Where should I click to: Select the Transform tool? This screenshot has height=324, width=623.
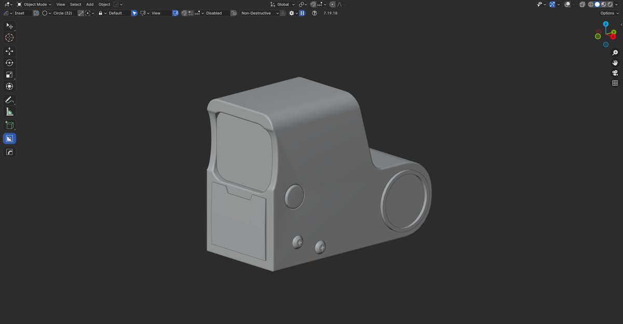[9, 87]
